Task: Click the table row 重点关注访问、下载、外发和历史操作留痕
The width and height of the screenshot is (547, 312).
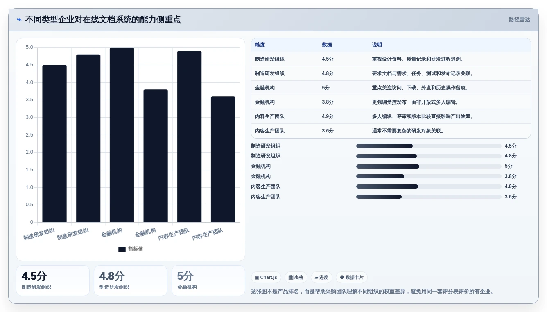Action: [x=391, y=88]
